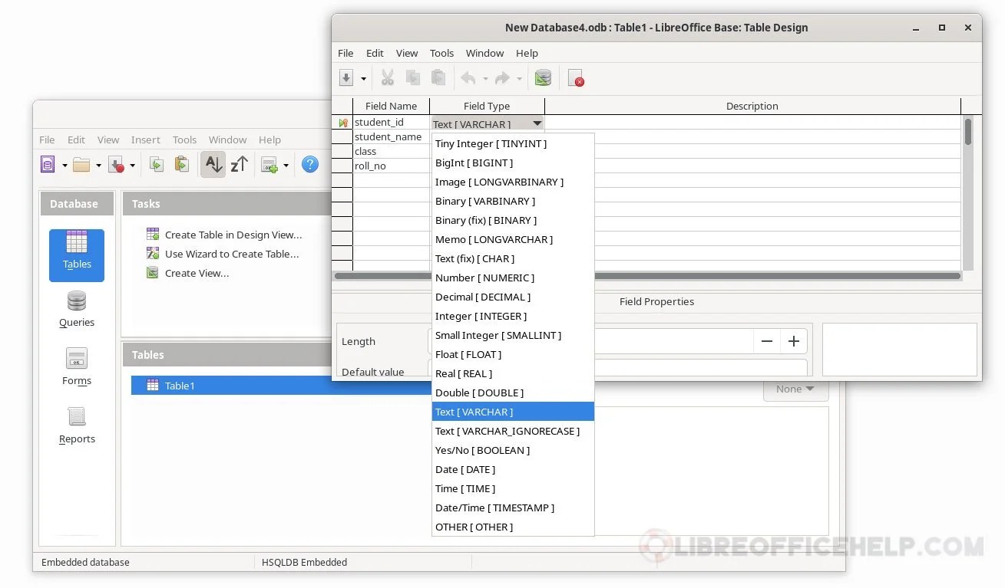
Task: Open the Index Design database icon
Action: [x=543, y=78]
